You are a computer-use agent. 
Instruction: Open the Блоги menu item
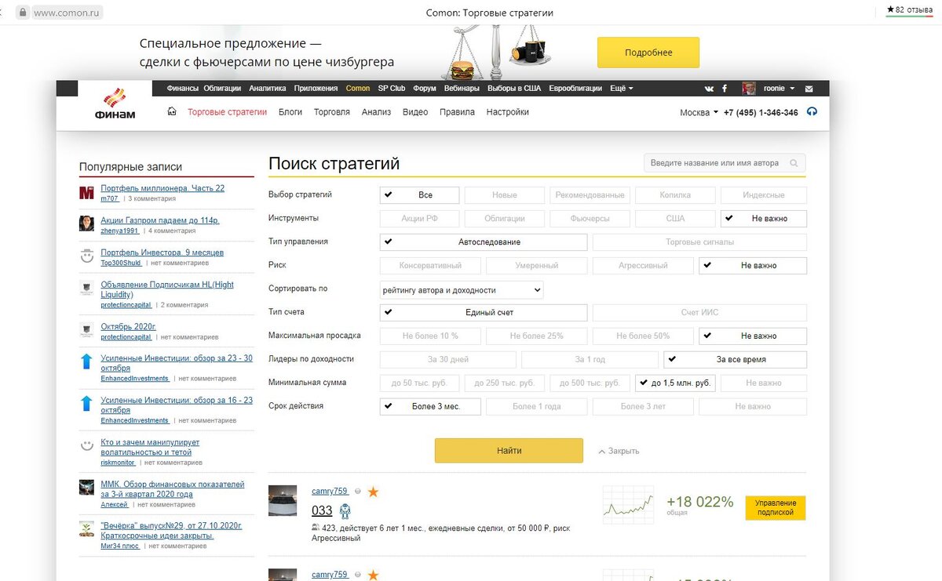pos(290,112)
